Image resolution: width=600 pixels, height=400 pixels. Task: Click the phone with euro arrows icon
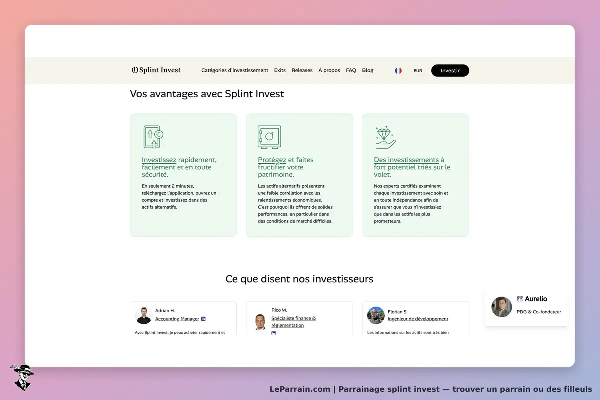pos(153,137)
